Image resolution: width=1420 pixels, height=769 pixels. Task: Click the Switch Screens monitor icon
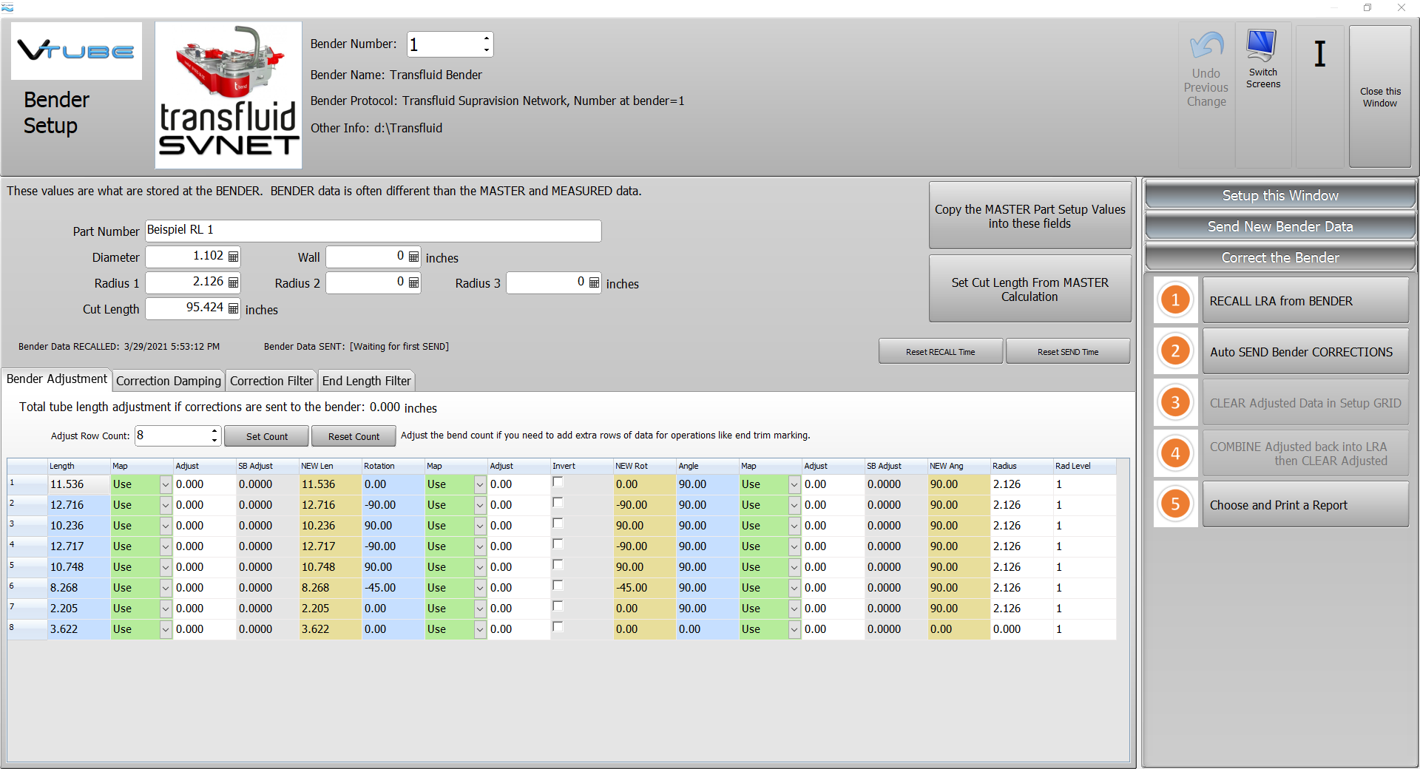point(1262,46)
